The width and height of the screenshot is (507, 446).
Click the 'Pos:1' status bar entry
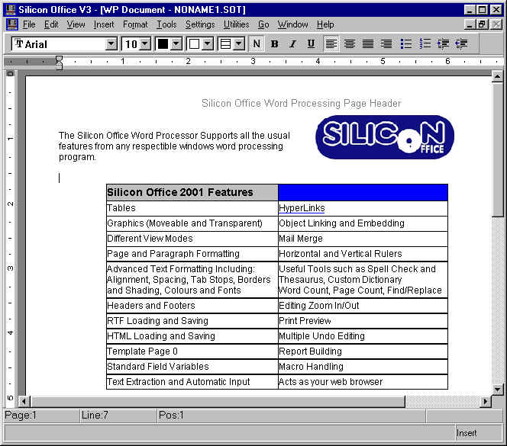[x=291, y=416]
